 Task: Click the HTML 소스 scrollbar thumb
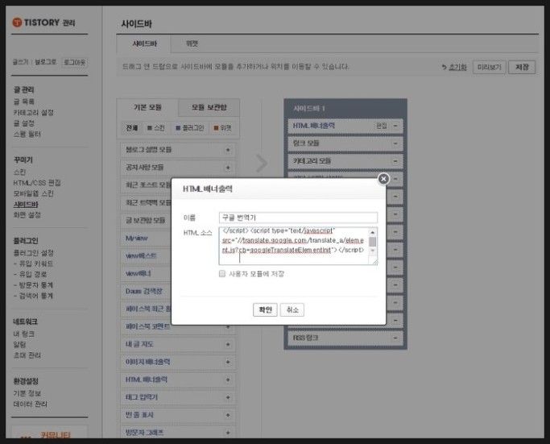tap(372, 242)
